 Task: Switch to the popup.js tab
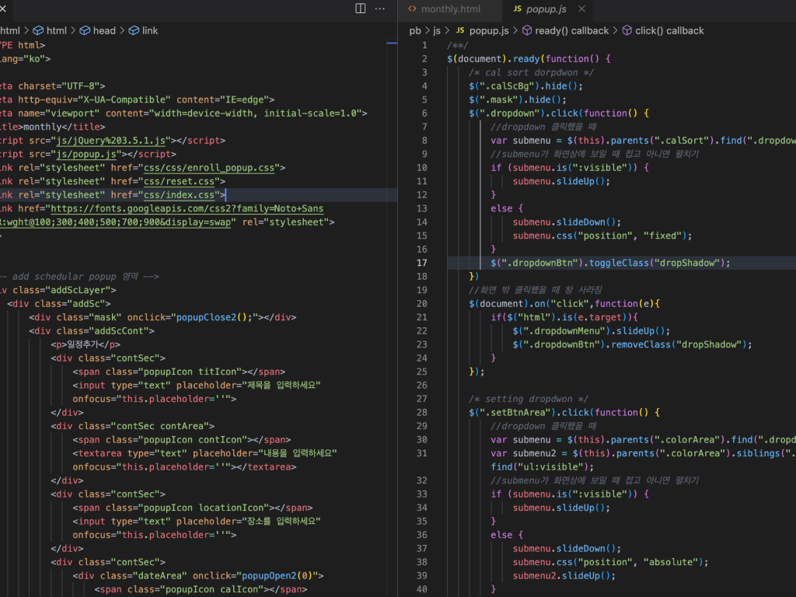(x=544, y=10)
